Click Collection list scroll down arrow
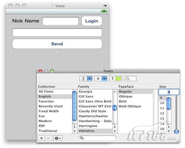 74,131
